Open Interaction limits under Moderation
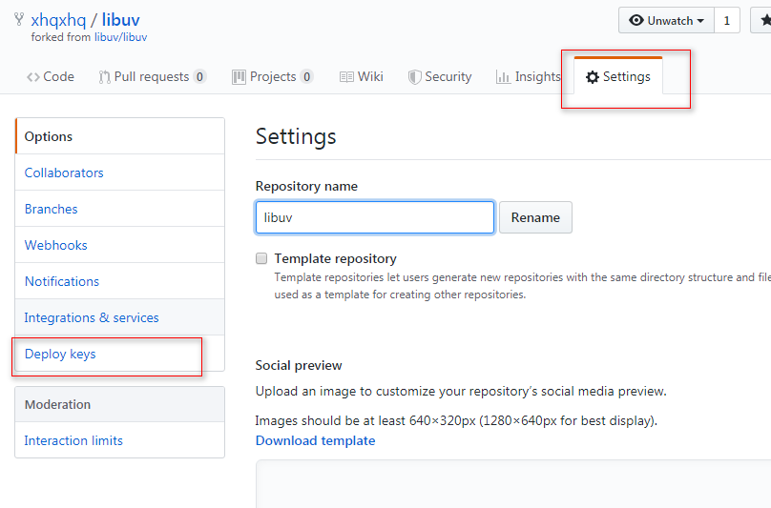The image size is (771, 508). point(73,440)
